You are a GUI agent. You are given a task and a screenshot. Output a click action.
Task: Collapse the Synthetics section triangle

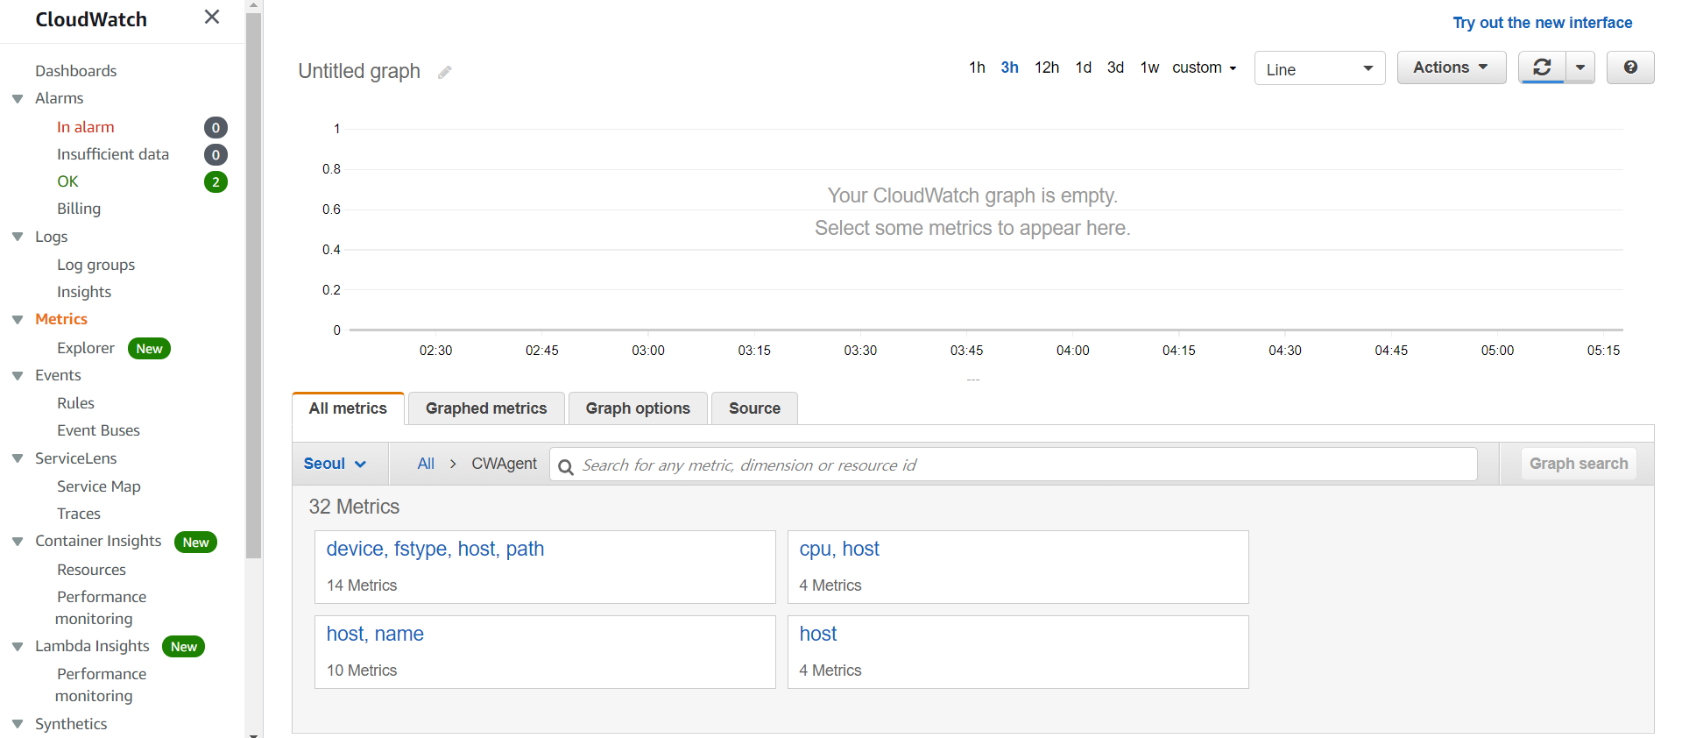coord(18,724)
